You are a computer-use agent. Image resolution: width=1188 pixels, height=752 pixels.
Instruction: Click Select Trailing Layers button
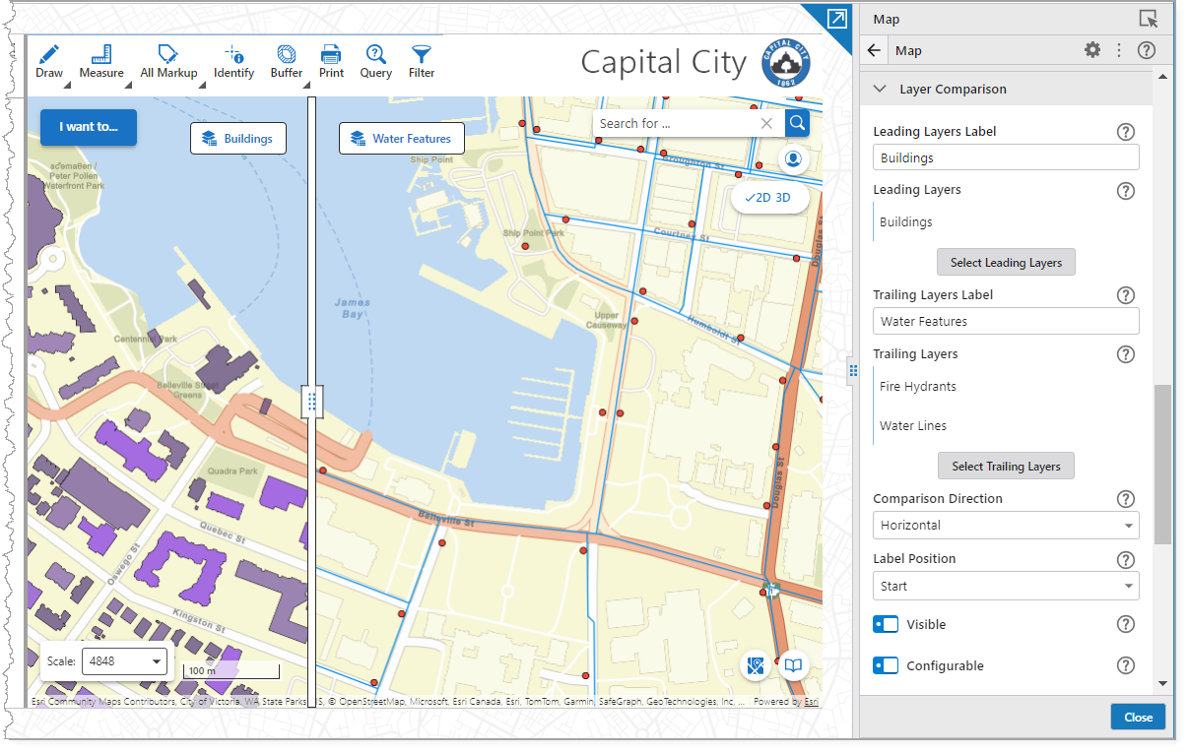pos(1006,467)
